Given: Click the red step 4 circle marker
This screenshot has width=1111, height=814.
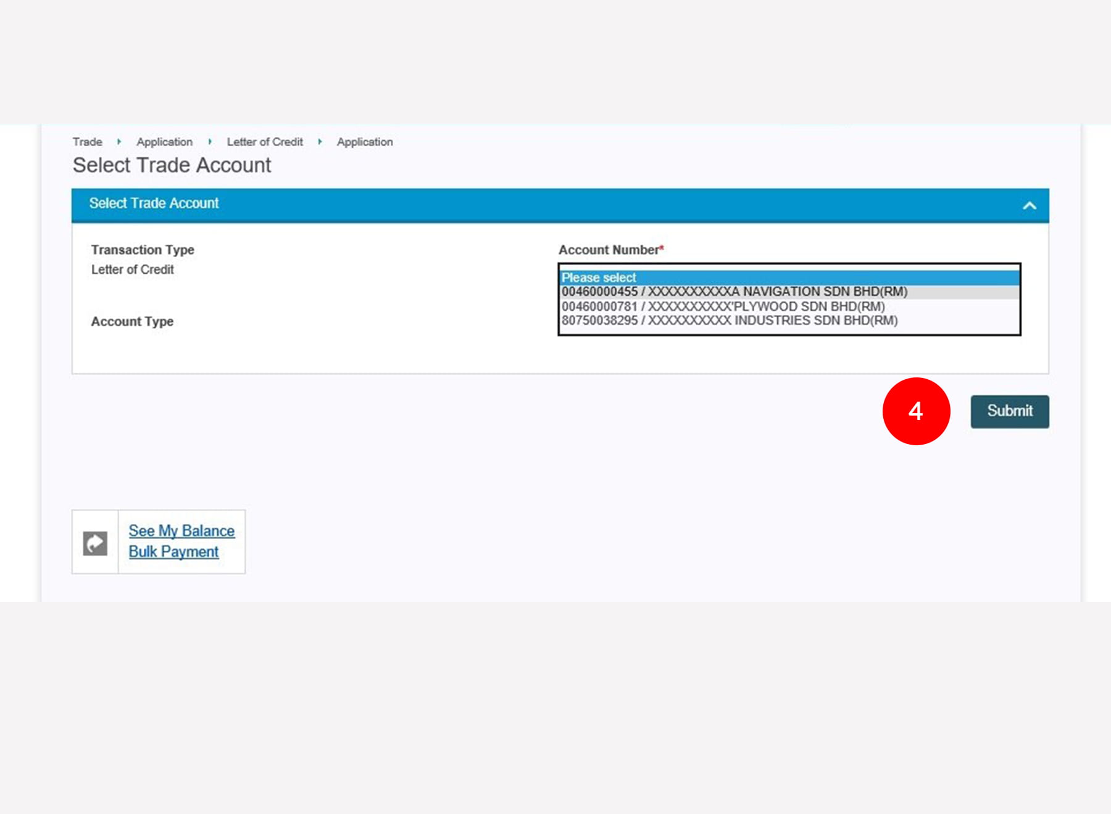Looking at the screenshot, I should pos(916,411).
